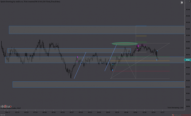The height and width of the screenshot is (116, 191).
Task: Click the 09:32 time axis label
Action: click(x=63, y=112)
